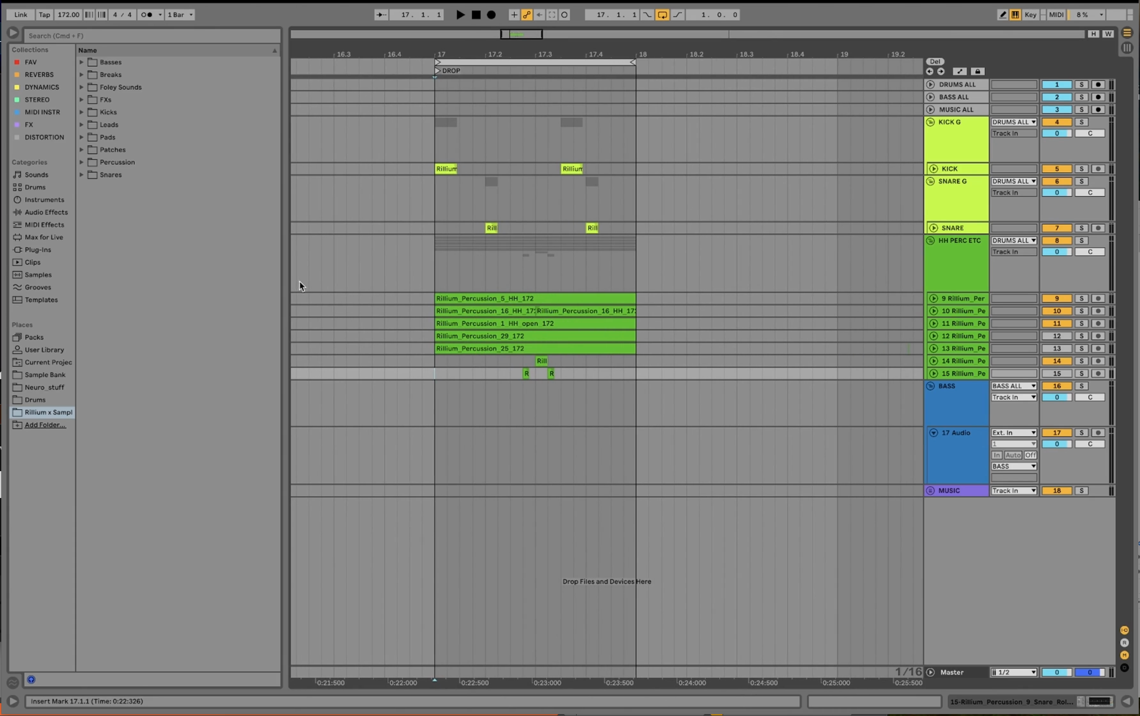The height and width of the screenshot is (716, 1140).
Task: Toggle the Metronome button
Action: 147,15
